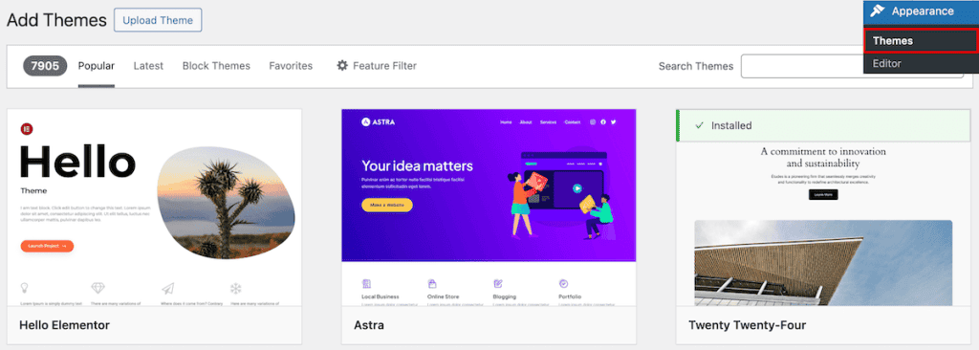Click the paper plane icon in Hello preview
This screenshot has width=979, height=350.
(167, 288)
